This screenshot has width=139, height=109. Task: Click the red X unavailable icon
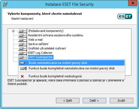pos(22,76)
